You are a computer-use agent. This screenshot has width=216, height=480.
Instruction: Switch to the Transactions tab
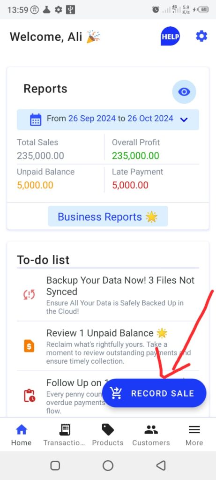tap(64, 435)
